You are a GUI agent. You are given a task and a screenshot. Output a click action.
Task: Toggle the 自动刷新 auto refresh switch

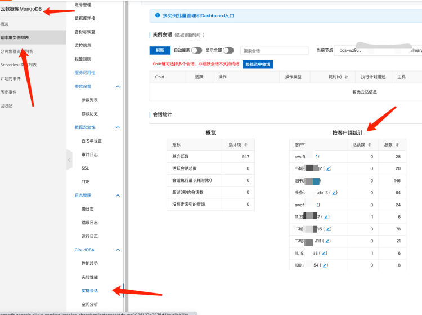point(196,50)
